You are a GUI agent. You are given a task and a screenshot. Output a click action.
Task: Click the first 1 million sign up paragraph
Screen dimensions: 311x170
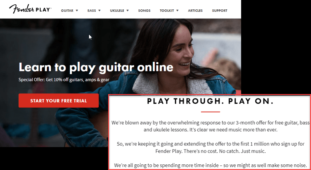210,147
